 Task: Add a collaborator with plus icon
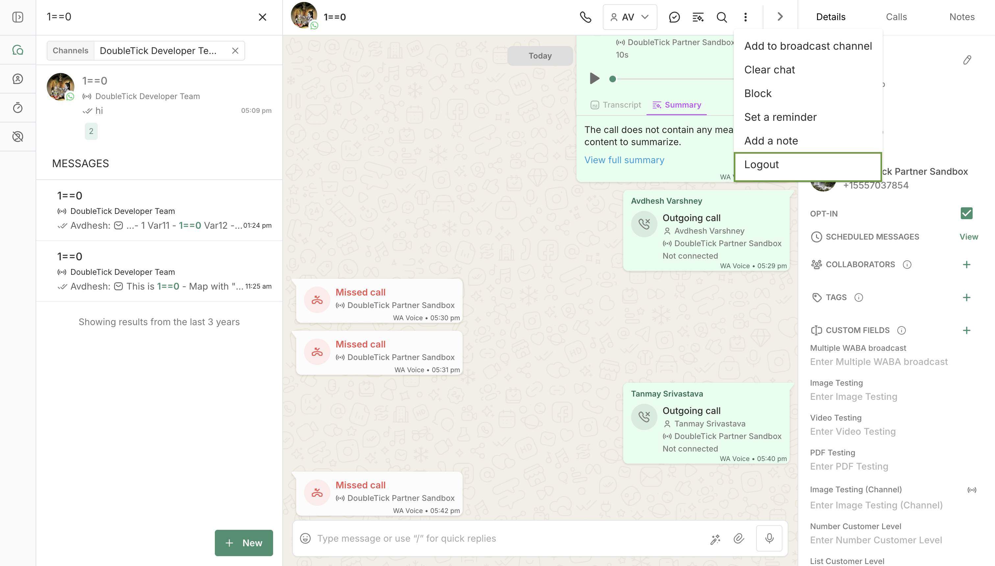pos(967,265)
